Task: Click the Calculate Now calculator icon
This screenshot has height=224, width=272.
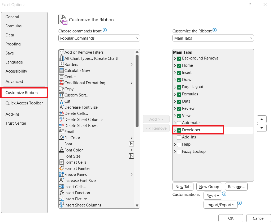Action: coord(61,70)
